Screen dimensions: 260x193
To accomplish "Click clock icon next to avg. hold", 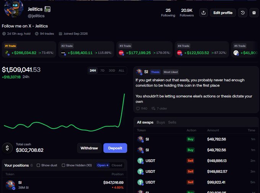I will tap(4, 34).
